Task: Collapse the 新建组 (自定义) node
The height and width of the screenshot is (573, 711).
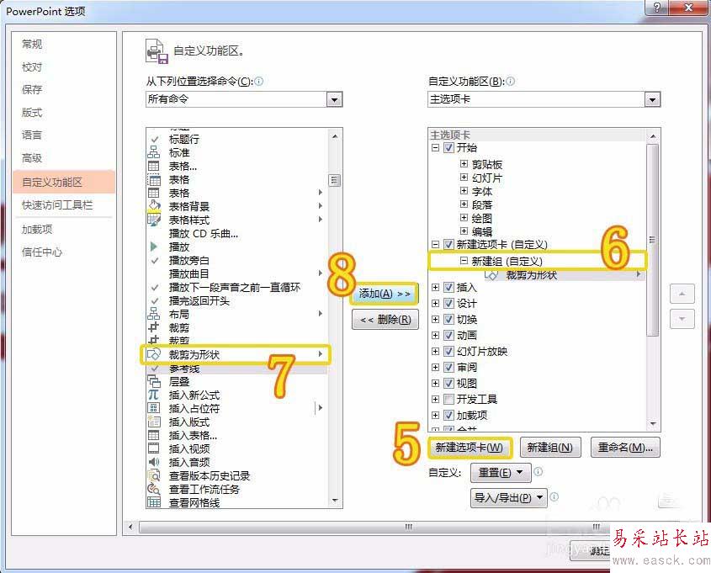Action: click(x=464, y=261)
